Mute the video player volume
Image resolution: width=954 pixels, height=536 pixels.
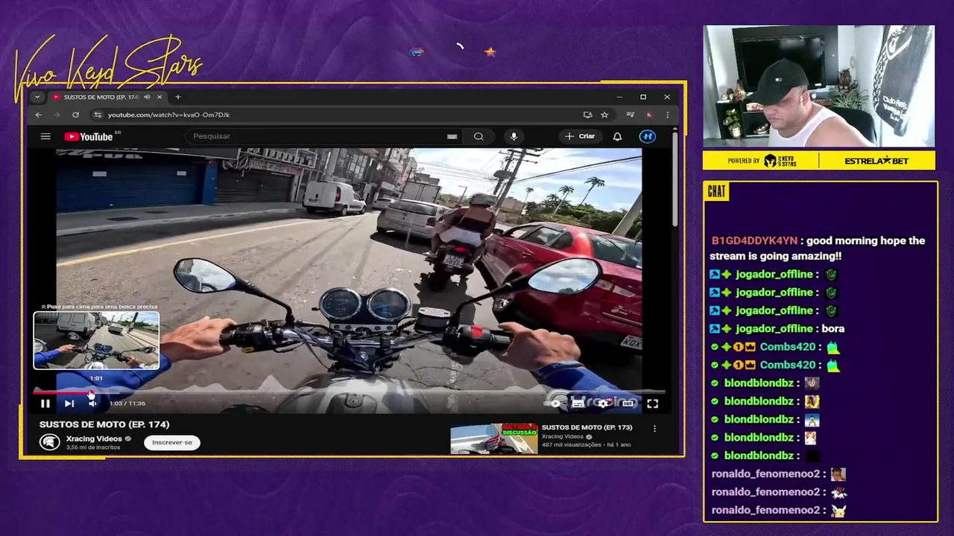(x=92, y=403)
